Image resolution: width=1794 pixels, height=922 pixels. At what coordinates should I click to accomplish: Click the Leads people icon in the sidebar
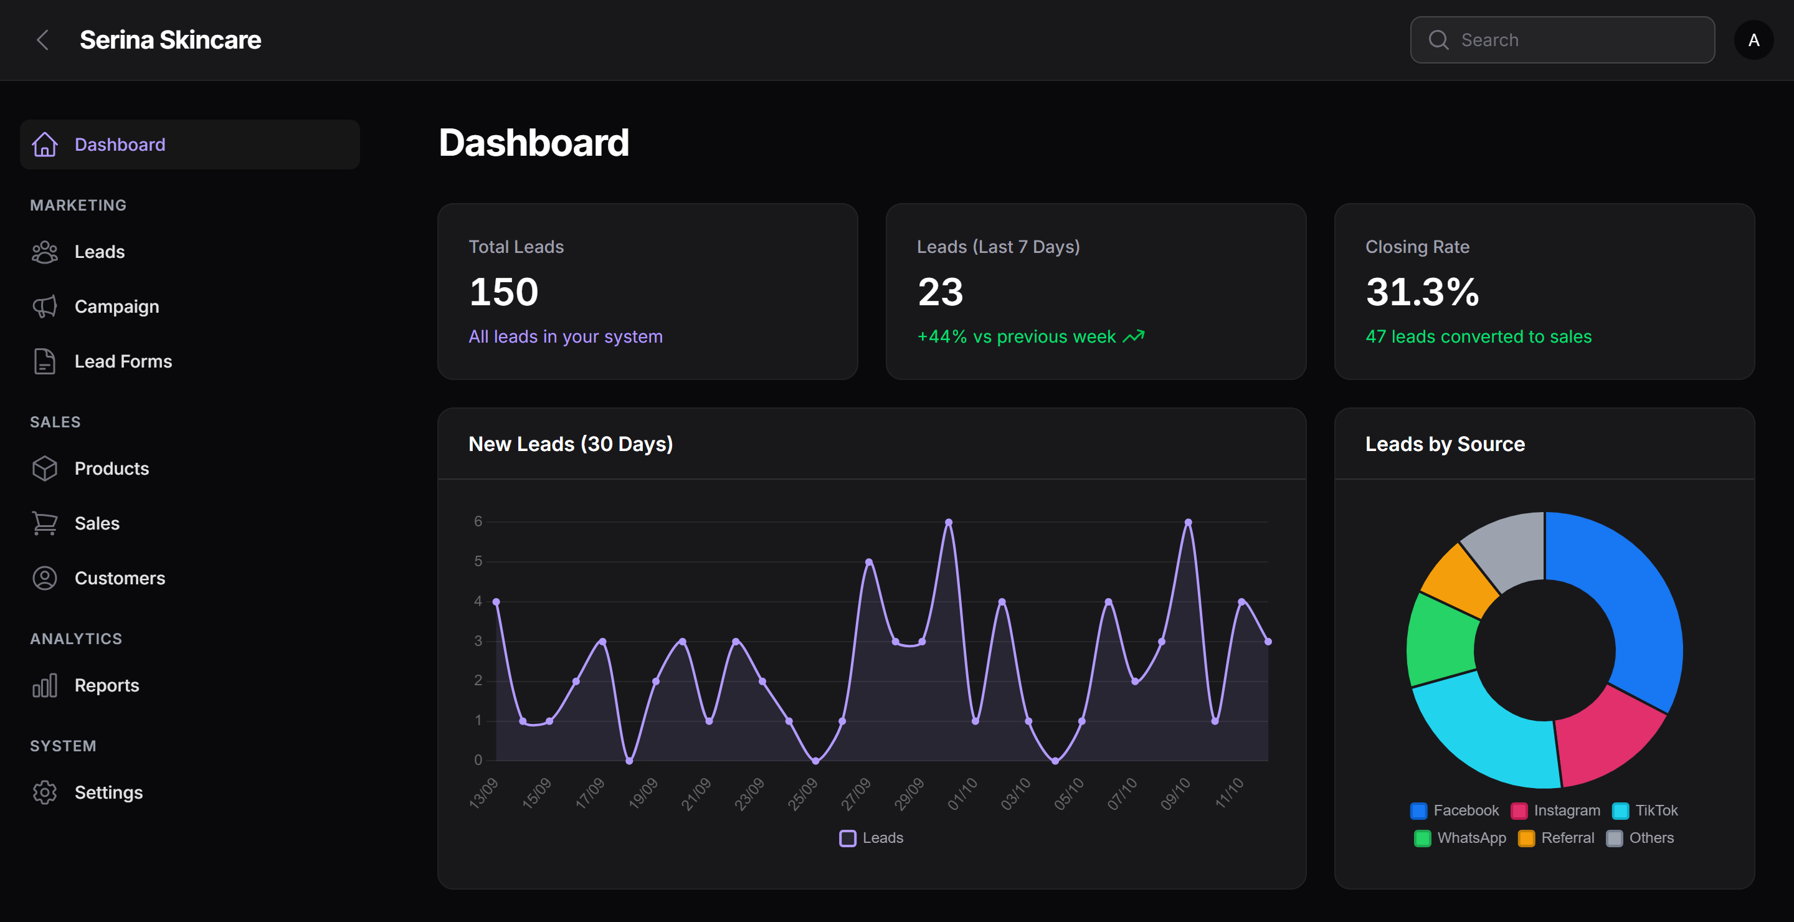pyautogui.click(x=45, y=252)
